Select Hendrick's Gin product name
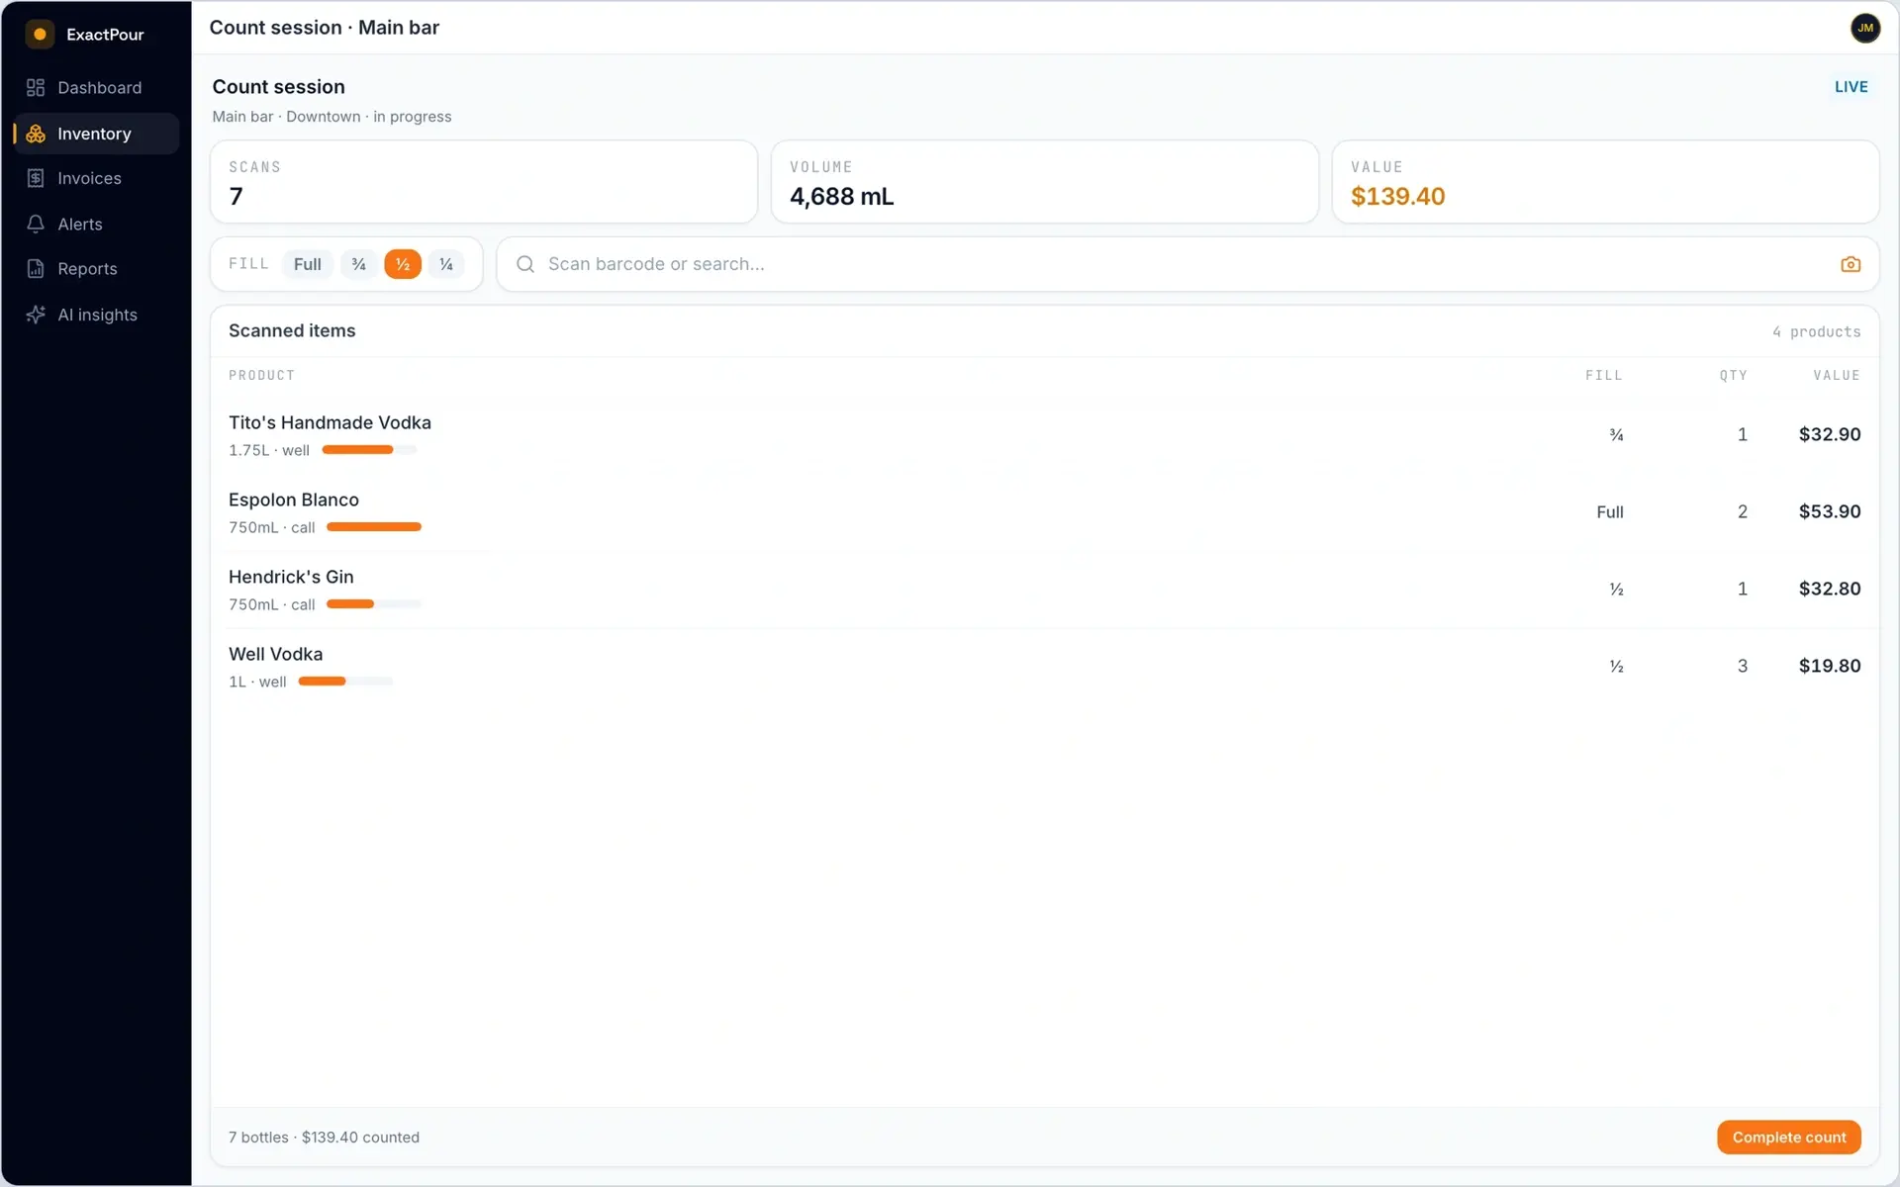Screen dimensions: 1900x1187 pyautogui.click(x=291, y=577)
